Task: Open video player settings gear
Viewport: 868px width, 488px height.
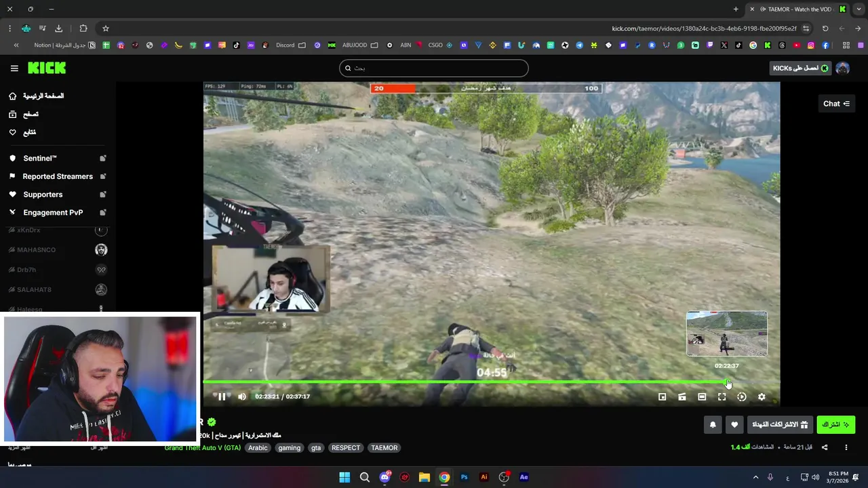Action: coord(762,396)
